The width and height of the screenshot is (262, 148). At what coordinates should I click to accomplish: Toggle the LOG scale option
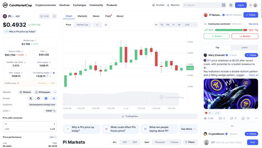coord(187,25)
